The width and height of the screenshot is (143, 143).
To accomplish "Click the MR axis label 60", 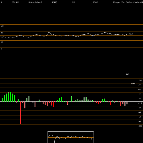I will (x=139, y=90).
